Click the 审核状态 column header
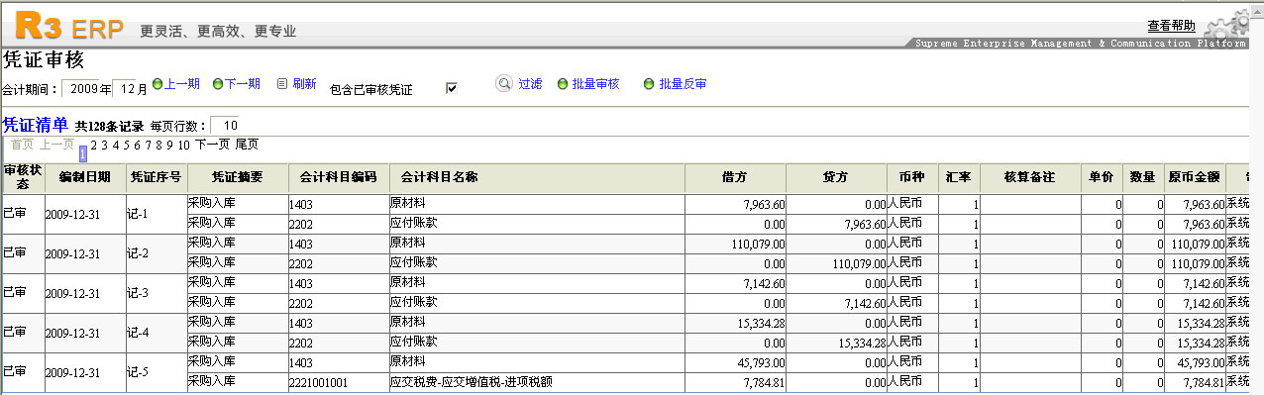The width and height of the screenshot is (1264, 395). pos(23,178)
